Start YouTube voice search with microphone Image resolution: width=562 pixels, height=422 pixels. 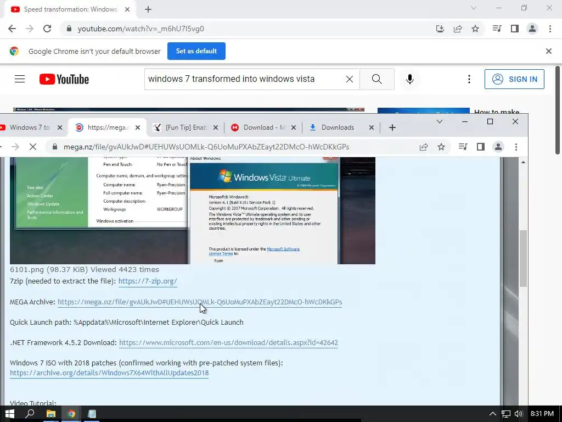pyautogui.click(x=410, y=79)
